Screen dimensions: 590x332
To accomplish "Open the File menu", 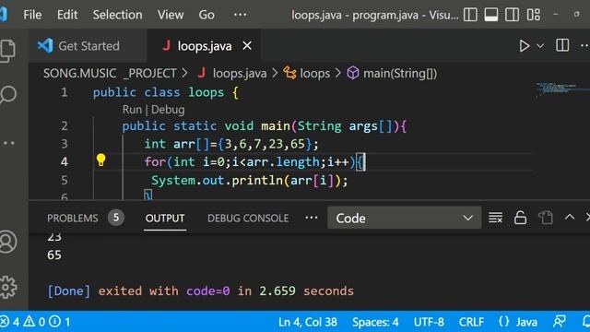I will point(32,15).
